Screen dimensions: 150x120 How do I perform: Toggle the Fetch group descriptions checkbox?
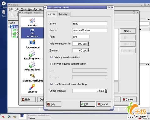click(x=51, y=57)
